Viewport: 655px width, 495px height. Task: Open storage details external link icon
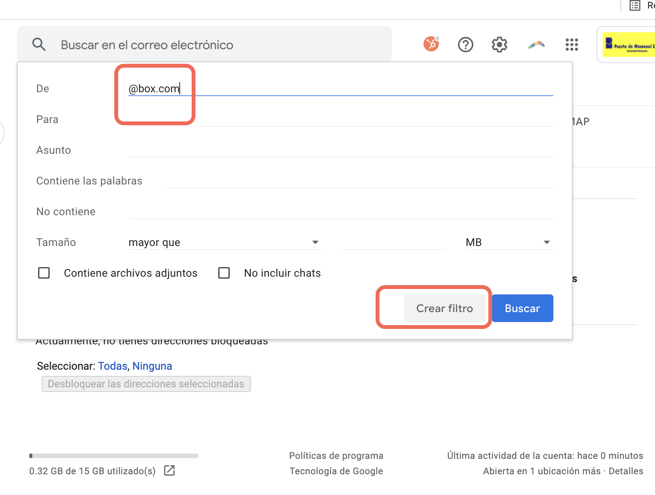[169, 470]
